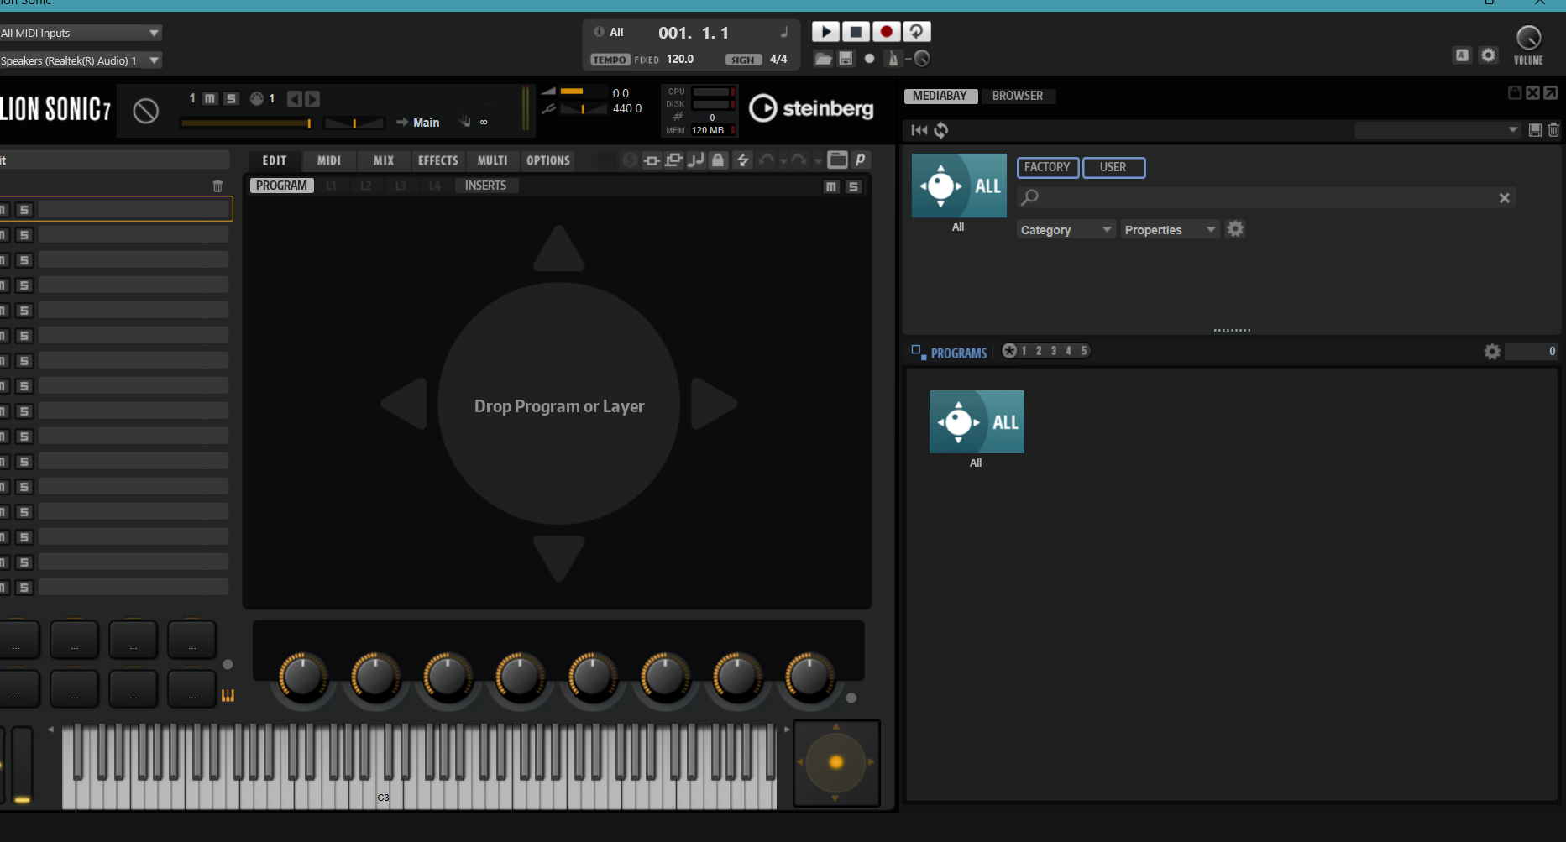The height and width of the screenshot is (842, 1566).
Task: Open the MediaBay preset dropdown
Action: (x=1438, y=130)
